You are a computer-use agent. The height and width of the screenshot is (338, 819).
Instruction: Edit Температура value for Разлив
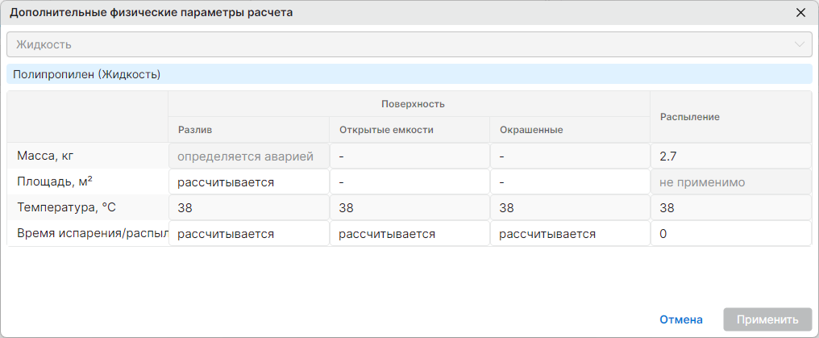248,208
